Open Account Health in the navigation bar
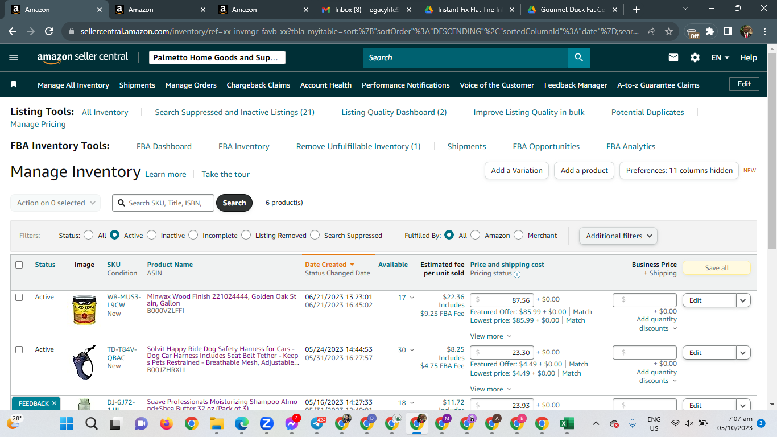Screen dimensions: 777x437 click(x=326, y=85)
